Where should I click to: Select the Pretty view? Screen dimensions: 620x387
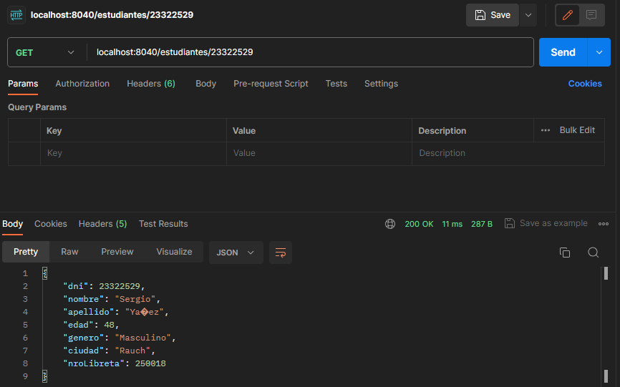tap(26, 252)
